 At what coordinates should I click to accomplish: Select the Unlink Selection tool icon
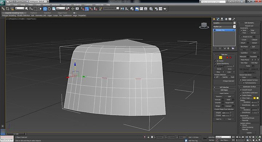pos(8,9)
